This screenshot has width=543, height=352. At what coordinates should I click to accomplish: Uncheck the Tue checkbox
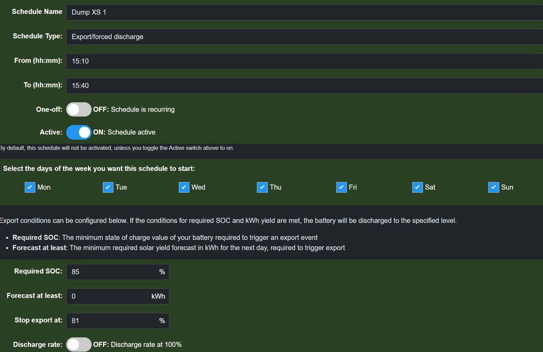[108, 187]
